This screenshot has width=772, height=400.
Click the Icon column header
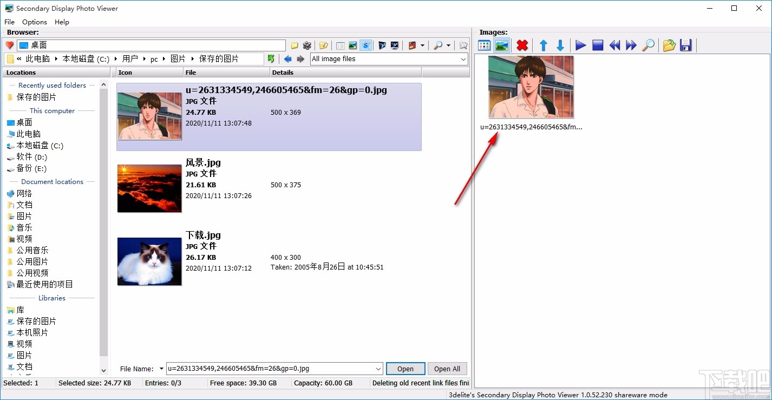pyautogui.click(x=150, y=73)
